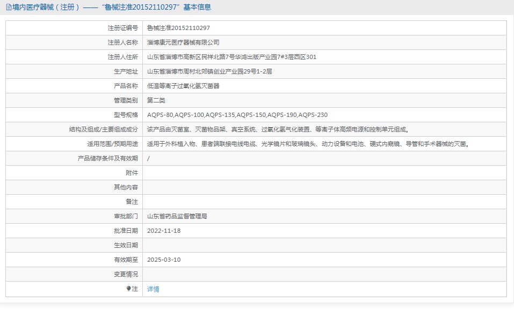Screen dimensions: 514x309
Task: Click the 变更情况 label
Action: click(x=126, y=274)
